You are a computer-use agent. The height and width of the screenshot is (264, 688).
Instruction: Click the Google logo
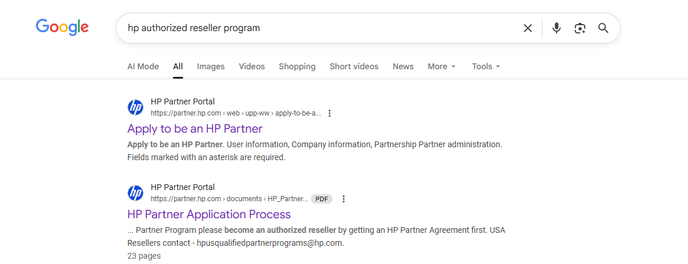tap(62, 27)
